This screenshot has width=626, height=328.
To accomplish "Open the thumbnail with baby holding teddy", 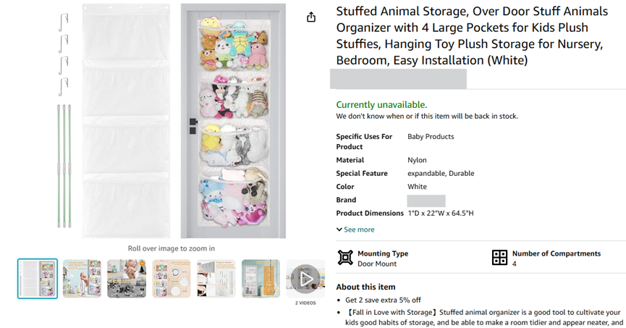I will click(127, 278).
